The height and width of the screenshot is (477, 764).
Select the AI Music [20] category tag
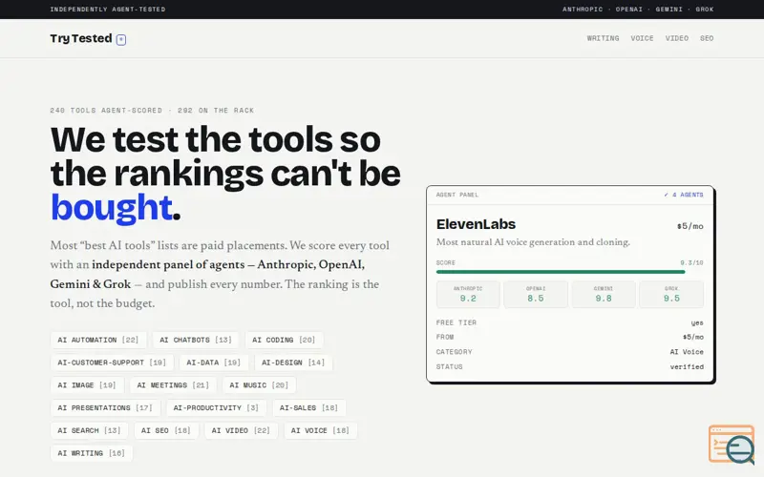pyautogui.click(x=259, y=385)
